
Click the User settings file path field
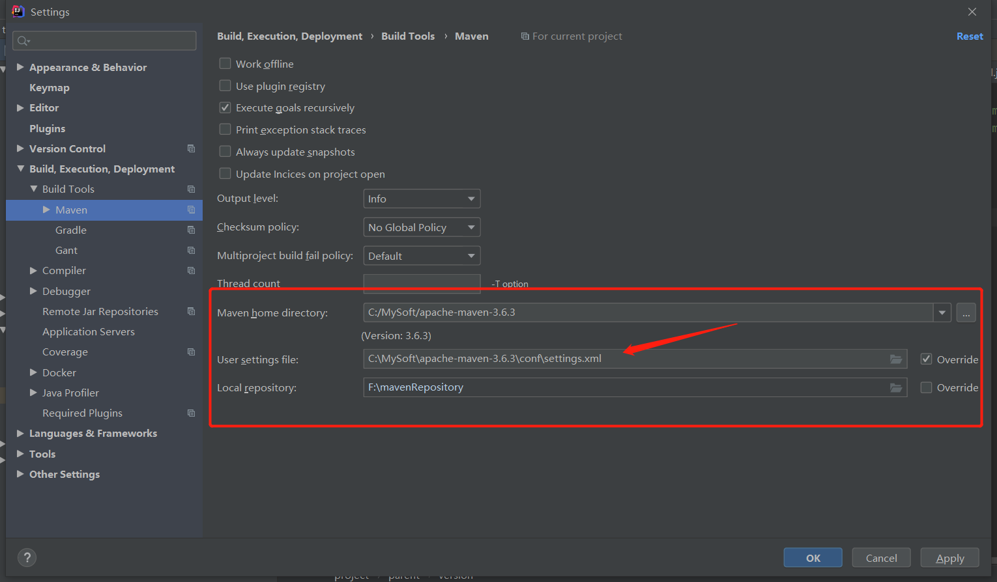[x=635, y=359]
